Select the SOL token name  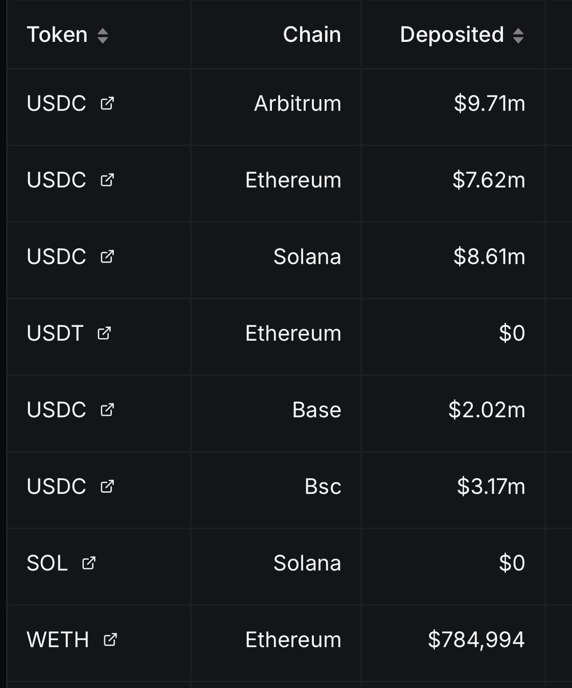[x=47, y=563]
